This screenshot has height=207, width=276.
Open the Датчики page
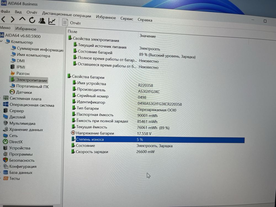[21, 92]
